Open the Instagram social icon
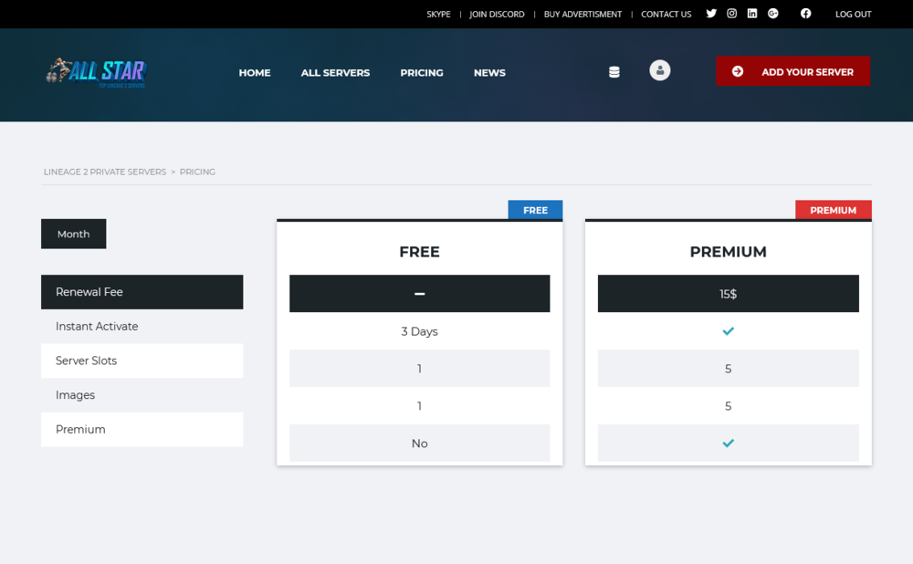 click(x=731, y=14)
